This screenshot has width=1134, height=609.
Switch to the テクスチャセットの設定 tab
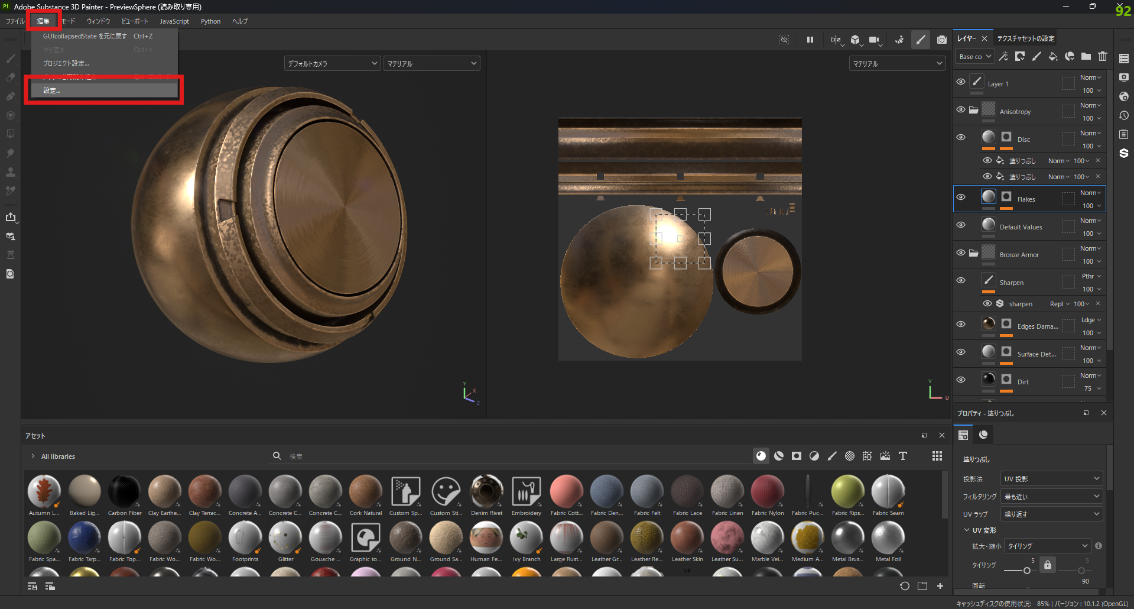(x=1025, y=37)
